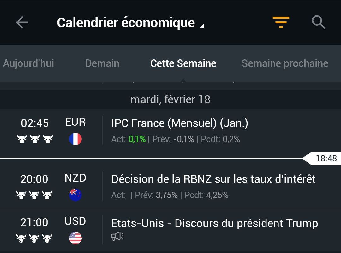This screenshot has width=341, height=253.
Task: Expand the Calendrier économique title dropdown
Action: (x=130, y=23)
